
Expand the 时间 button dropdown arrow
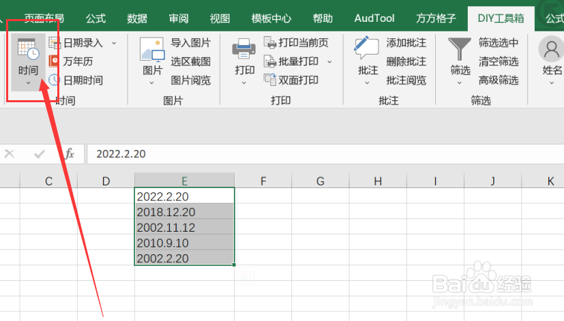28,83
